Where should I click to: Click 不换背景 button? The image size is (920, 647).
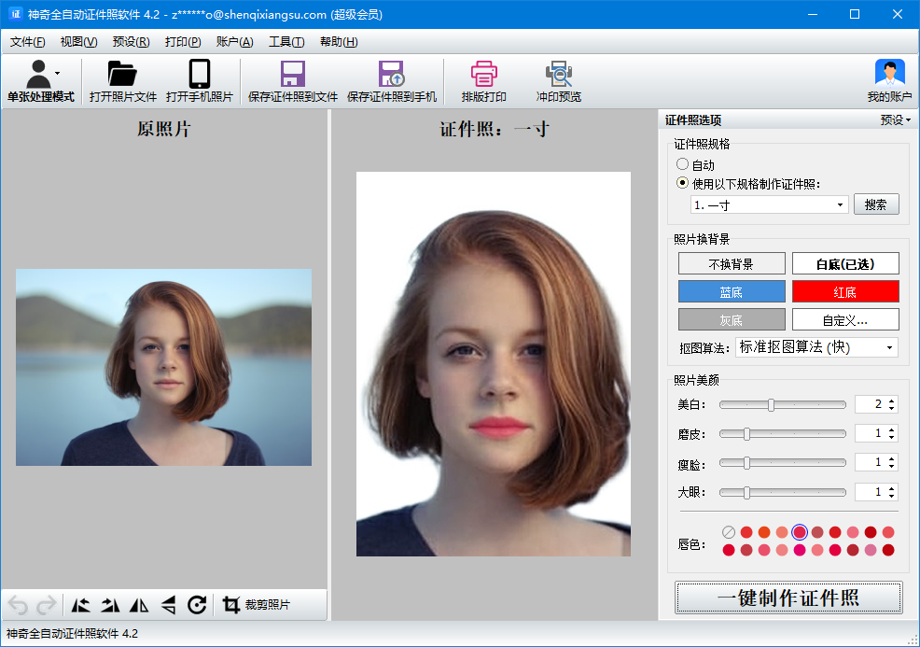coord(732,263)
